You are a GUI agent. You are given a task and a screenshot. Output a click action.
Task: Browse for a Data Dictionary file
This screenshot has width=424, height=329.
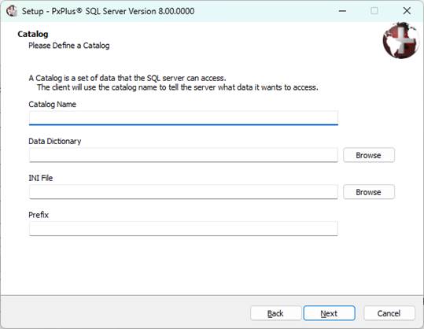[x=369, y=155]
